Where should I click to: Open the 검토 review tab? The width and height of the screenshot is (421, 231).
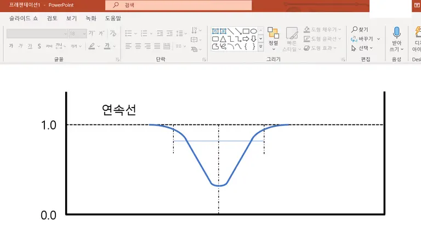pos(52,18)
